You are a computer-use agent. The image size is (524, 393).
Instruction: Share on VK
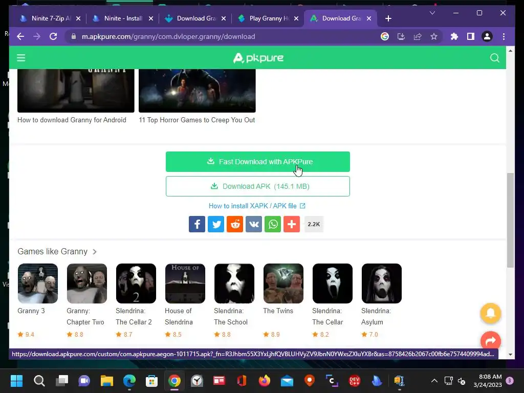click(254, 224)
